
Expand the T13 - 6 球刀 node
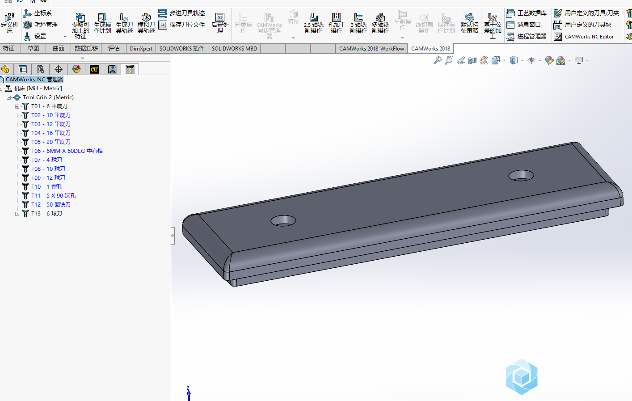17,213
